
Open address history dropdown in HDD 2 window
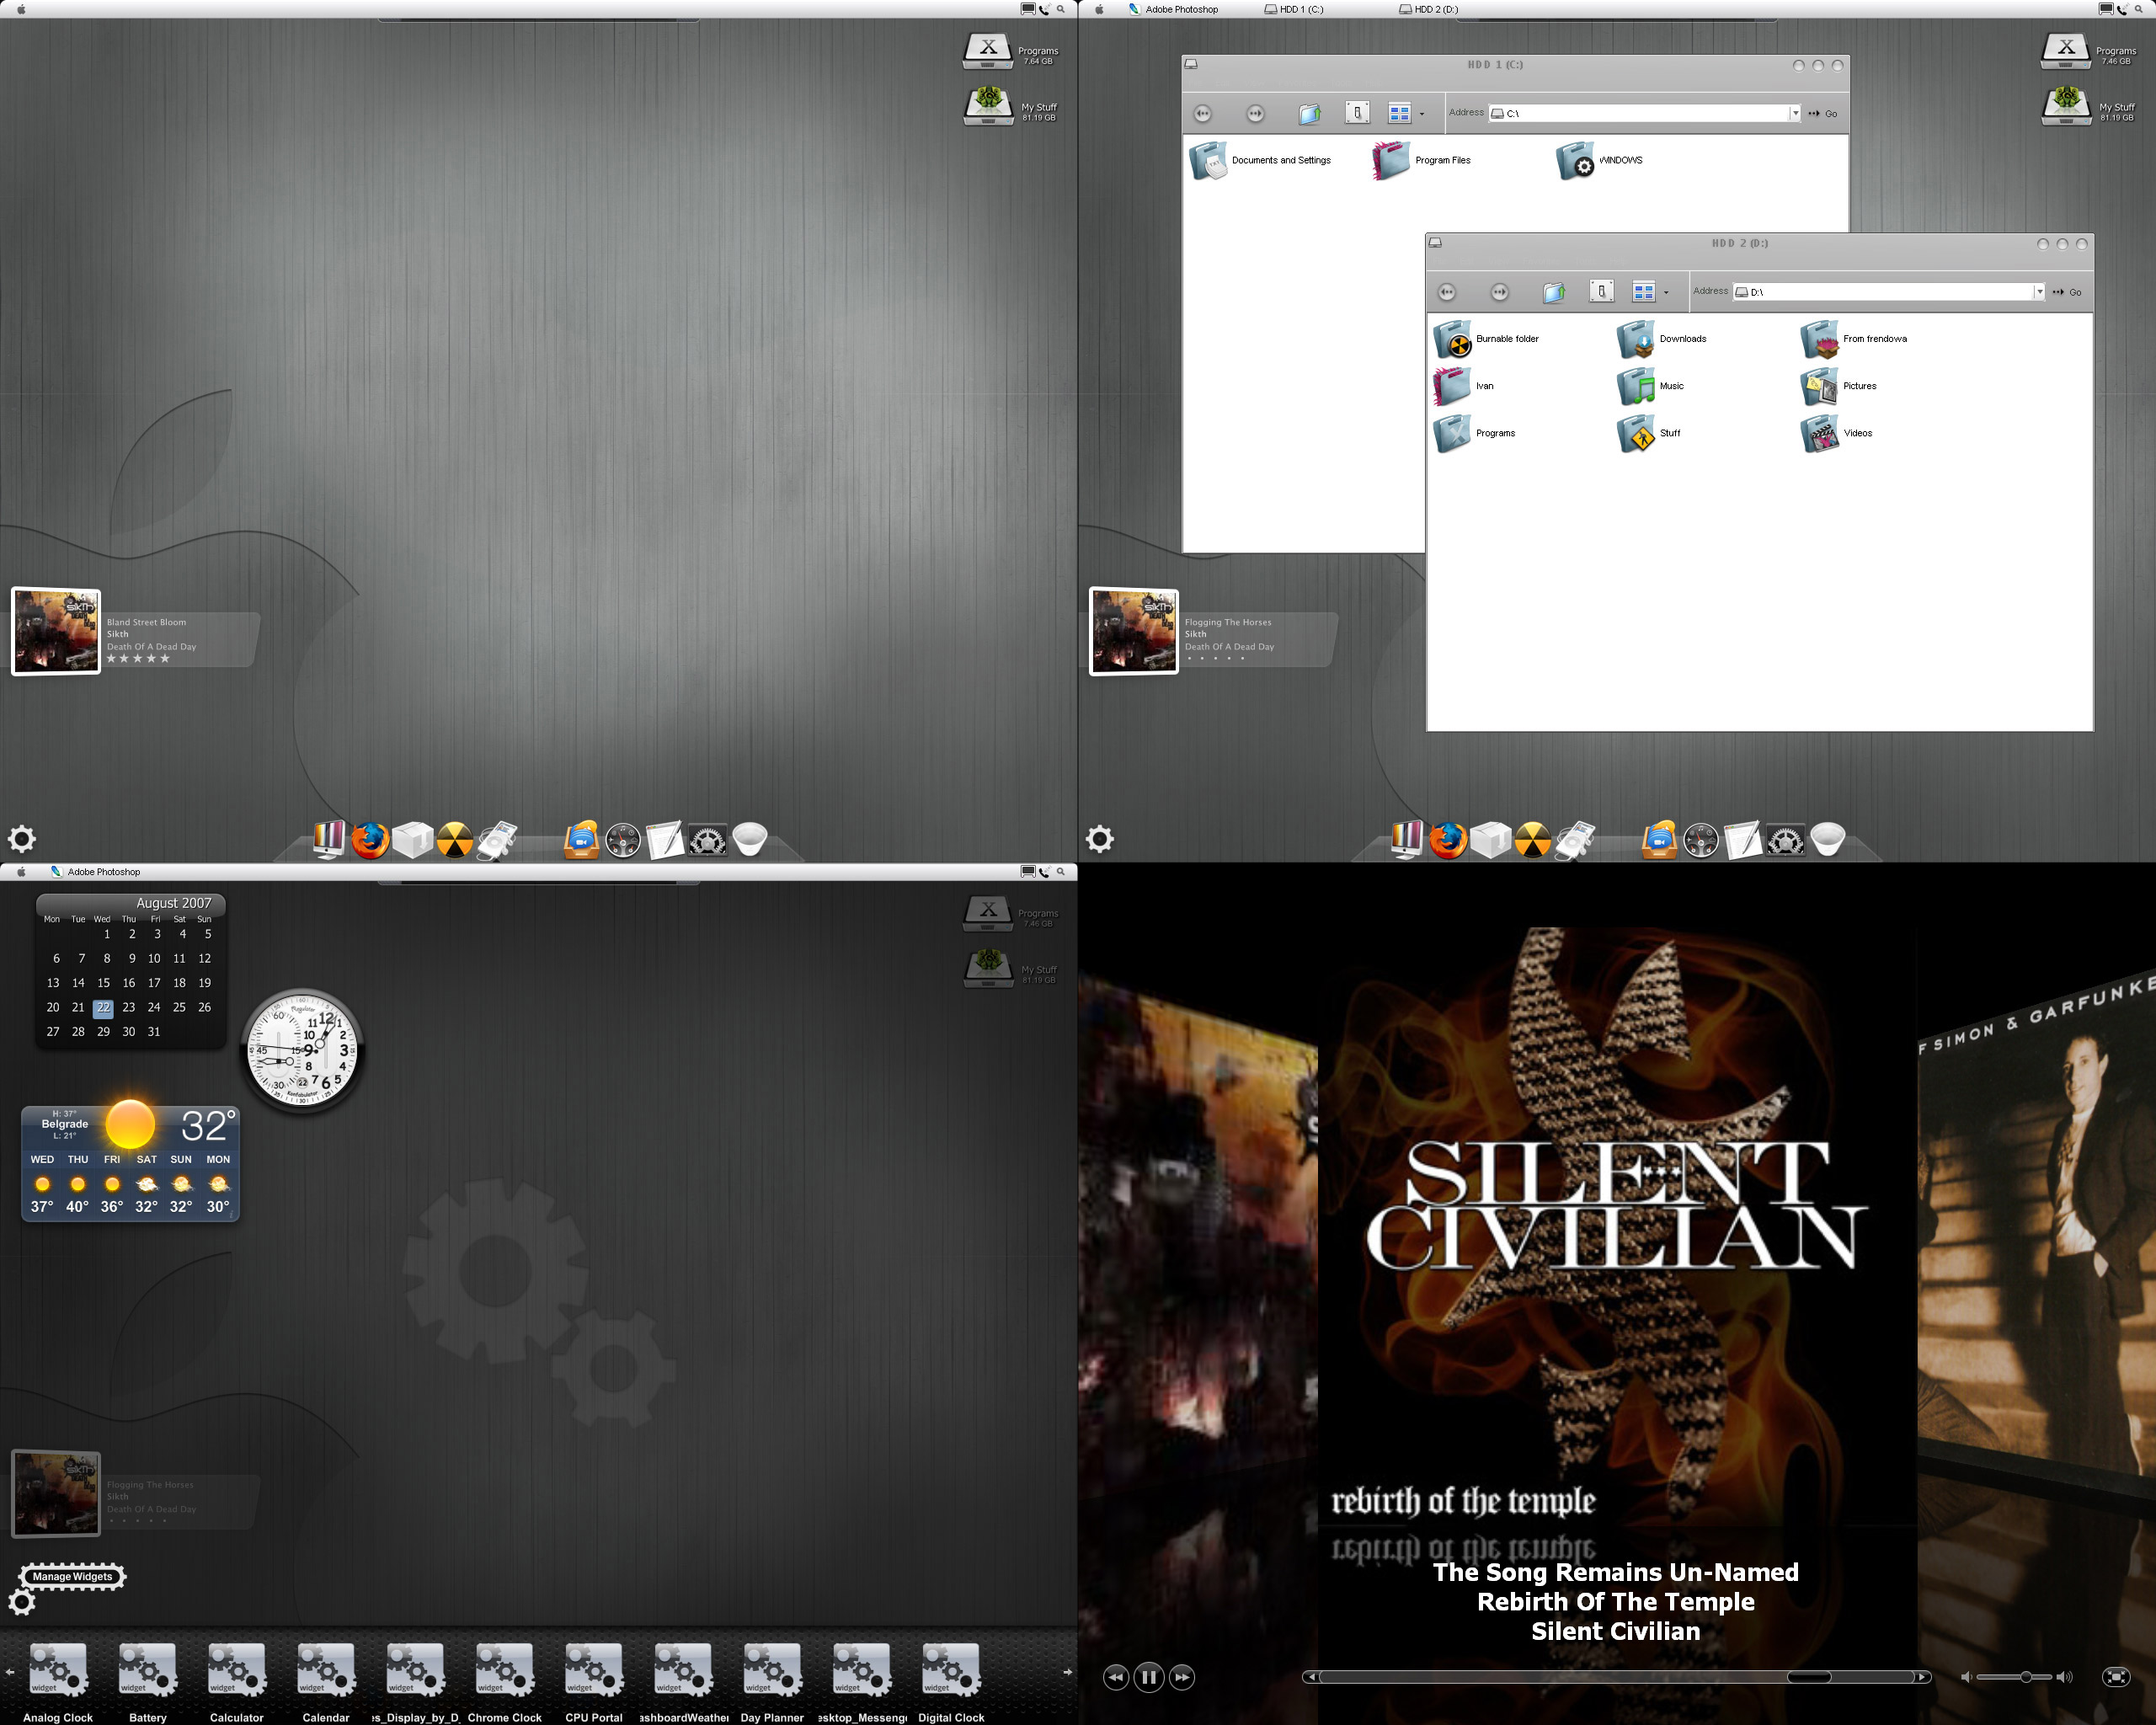(x=2039, y=292)
